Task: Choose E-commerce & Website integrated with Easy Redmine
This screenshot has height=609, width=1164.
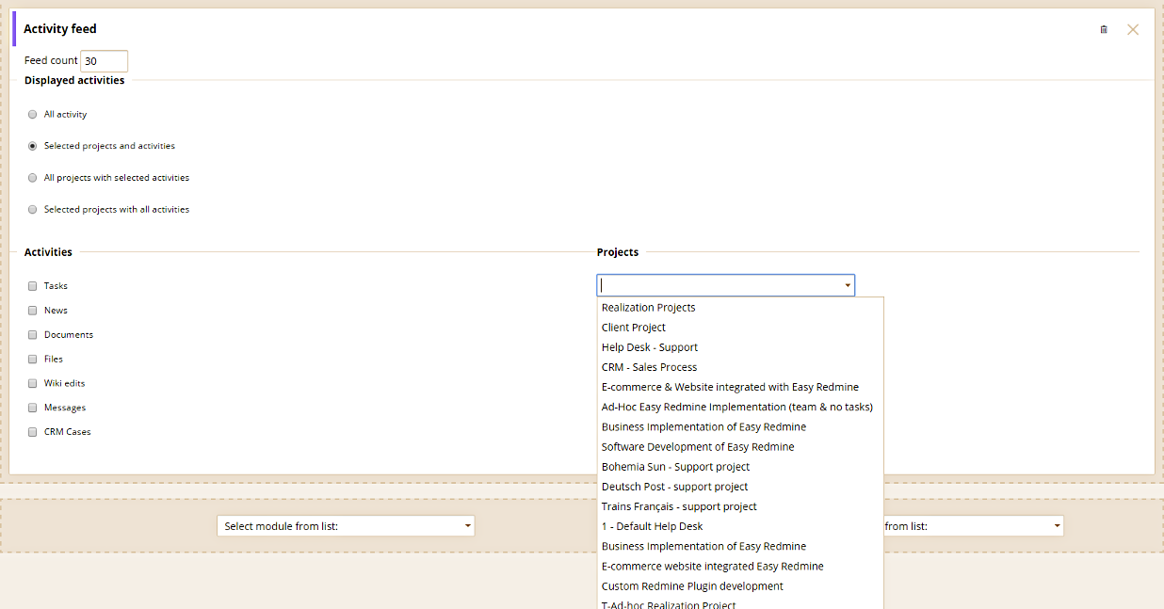Action: point(741,387)
